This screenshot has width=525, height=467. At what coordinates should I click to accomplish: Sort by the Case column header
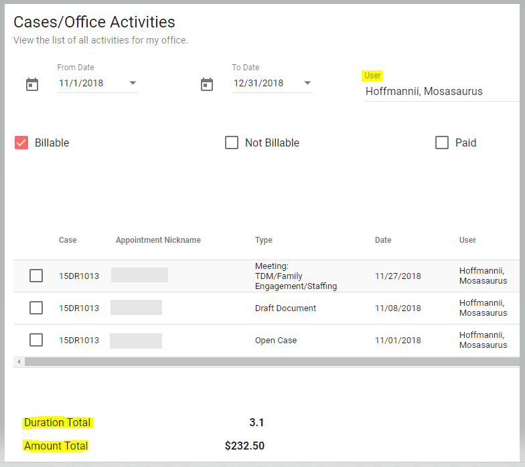(68, 240)
